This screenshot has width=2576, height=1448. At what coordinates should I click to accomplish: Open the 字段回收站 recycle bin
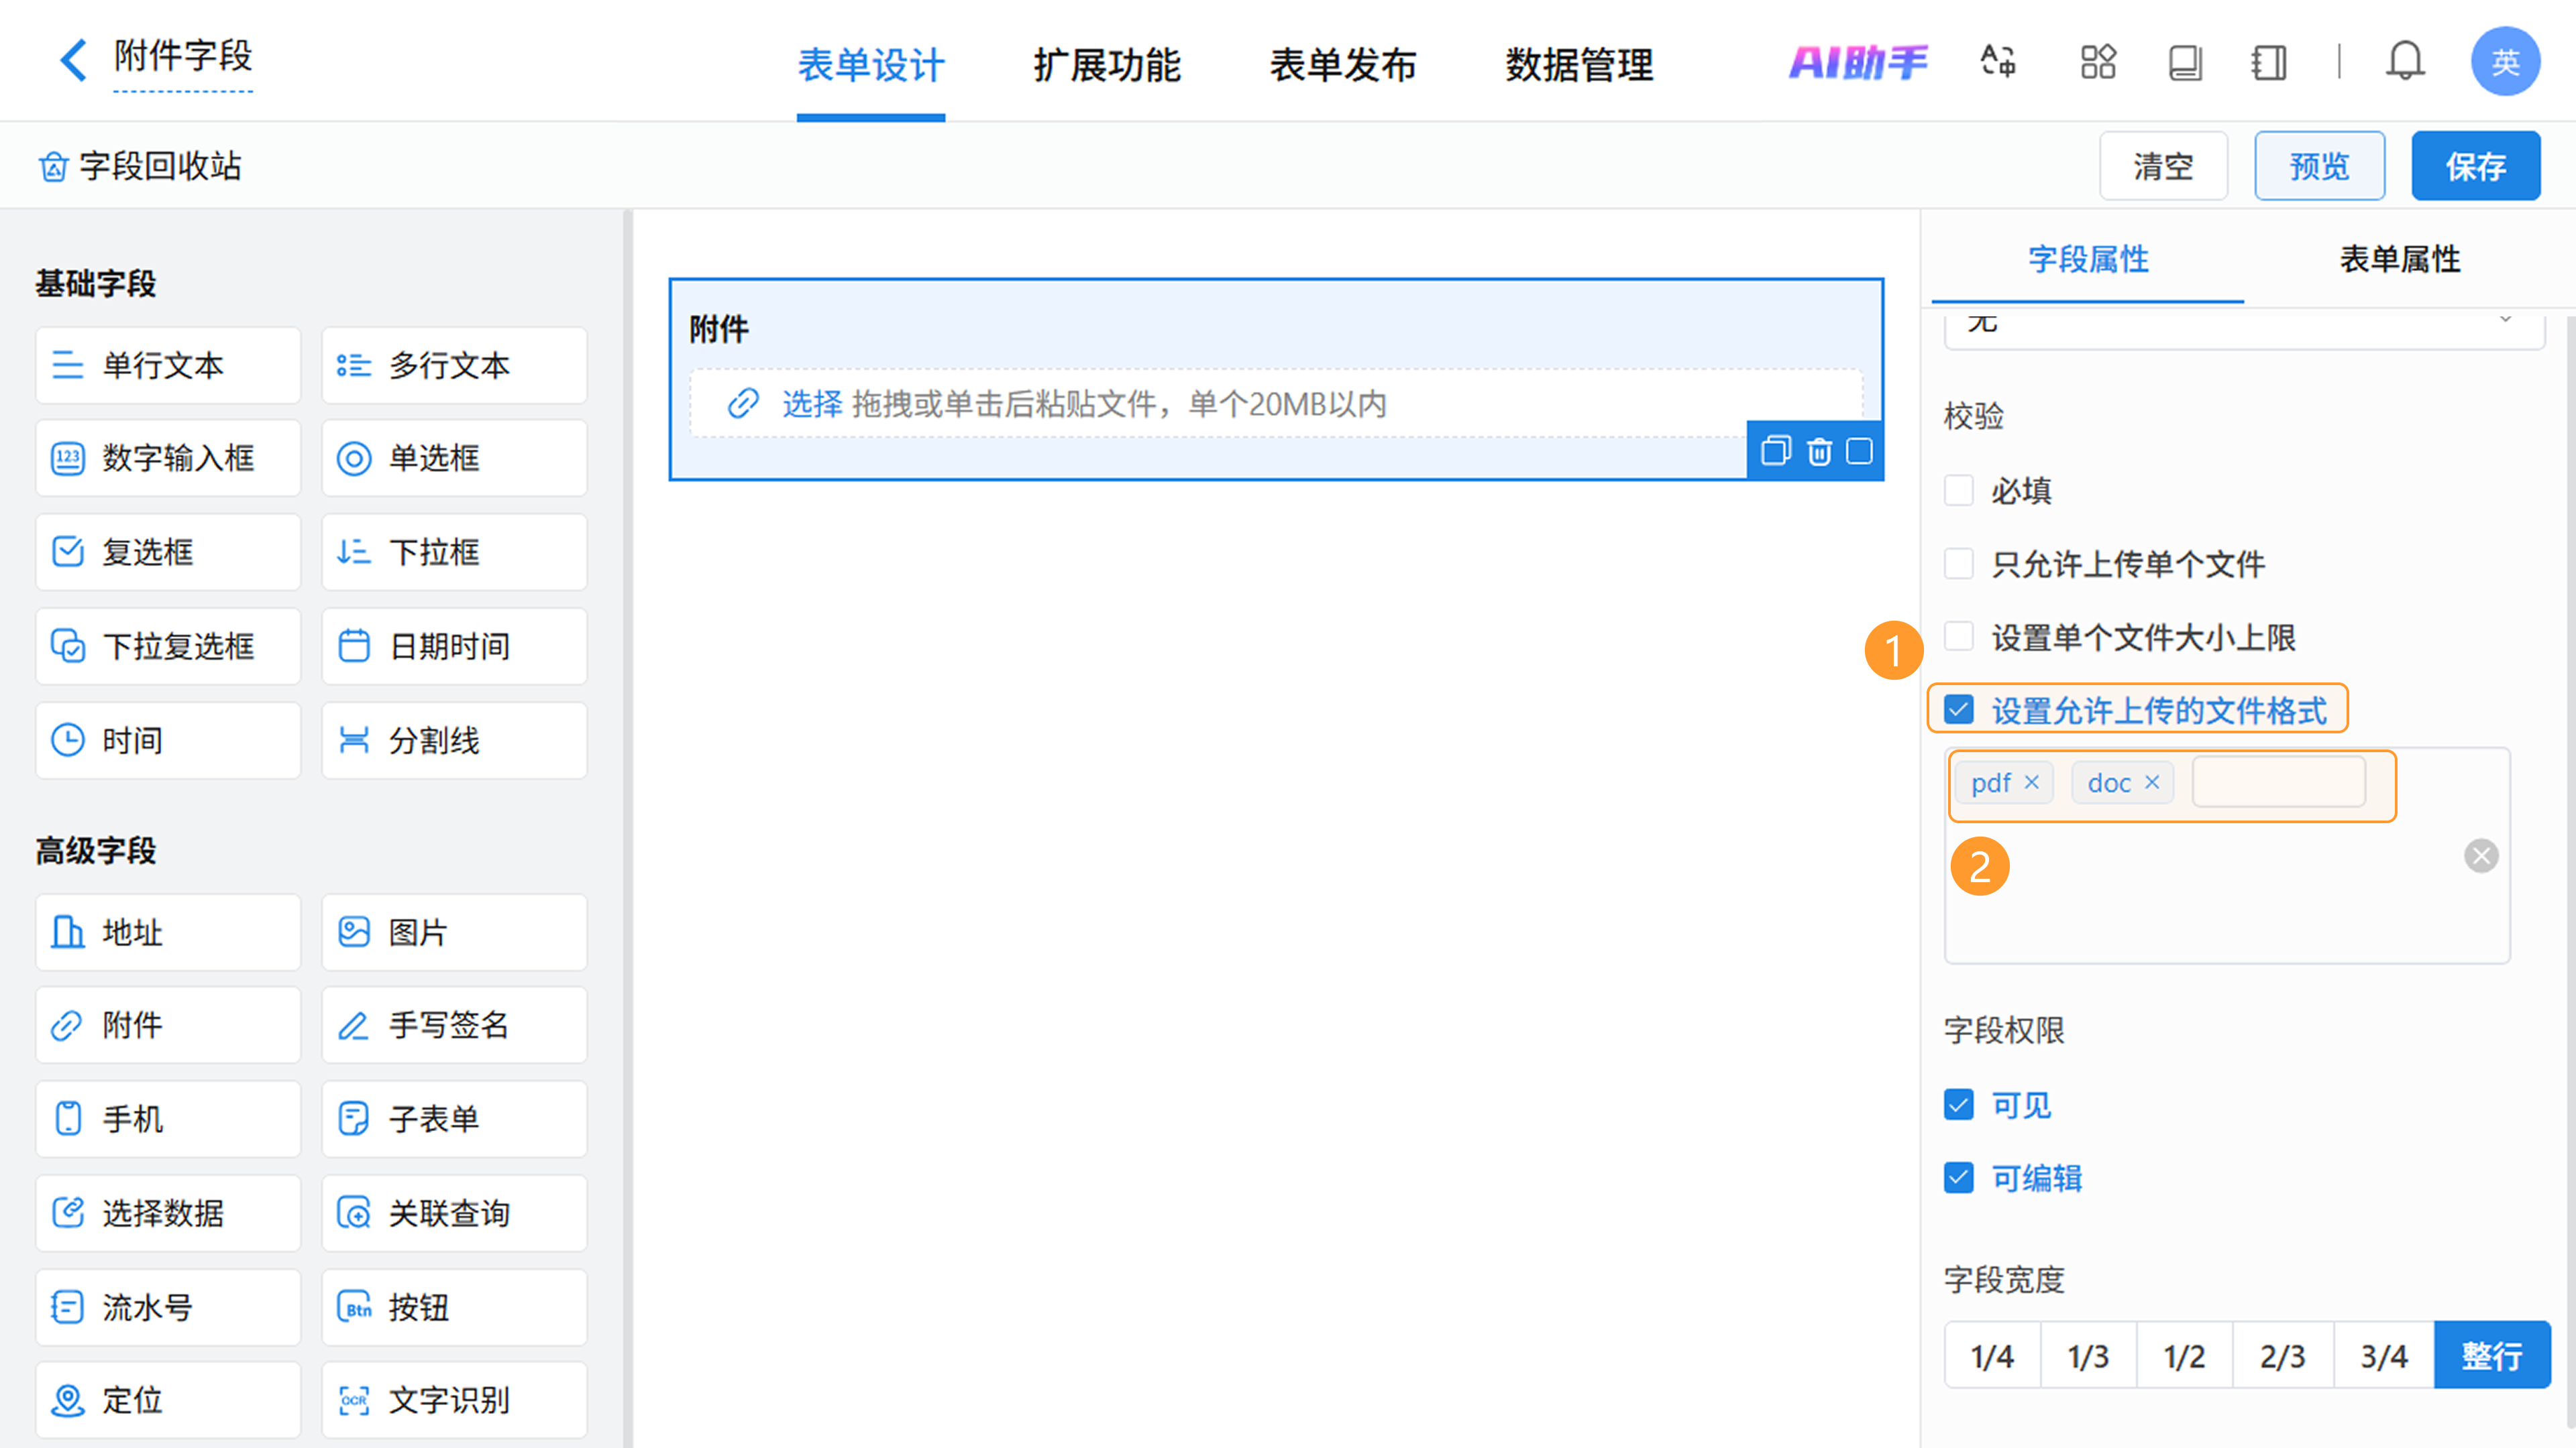click(x=140, y=166)
